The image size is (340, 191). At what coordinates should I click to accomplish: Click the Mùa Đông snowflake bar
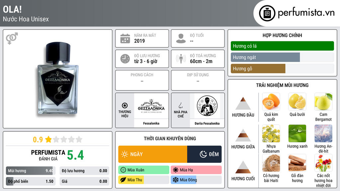pyautogui.click(x=196, y=180)
